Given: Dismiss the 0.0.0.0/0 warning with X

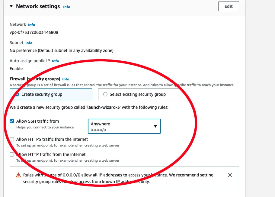Looking at the screenshot, I should 230,175.
